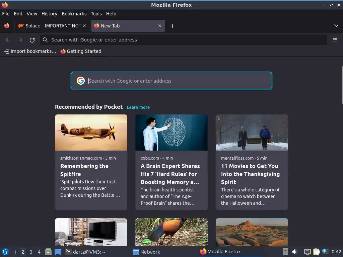This screenshot has height=257, width=343.
Task: Click cnbc.com source text
Action: point(150,158)
